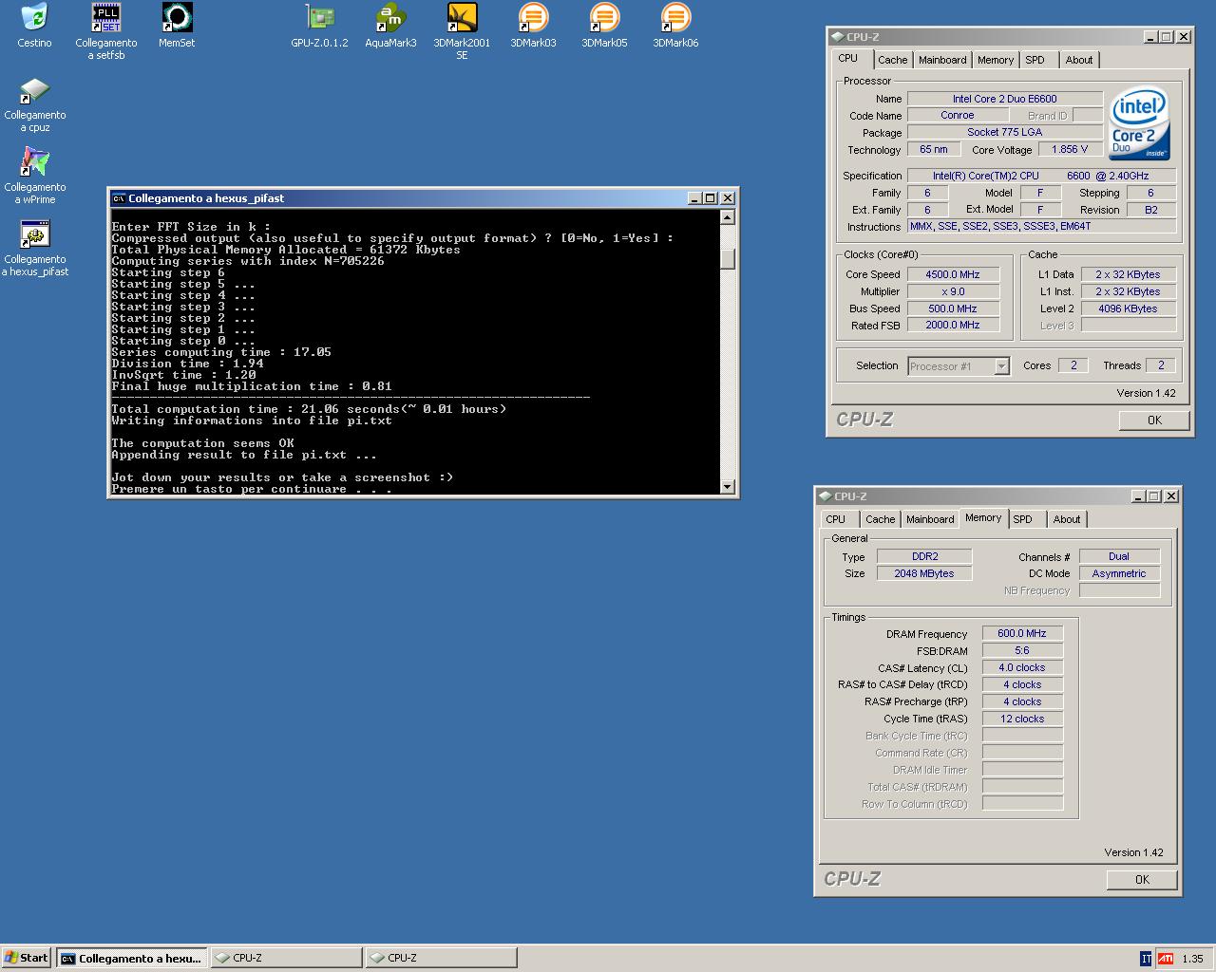Click the Package Socket 775 LGA field
This screenshot has width=1216, height=972.
1005,132
